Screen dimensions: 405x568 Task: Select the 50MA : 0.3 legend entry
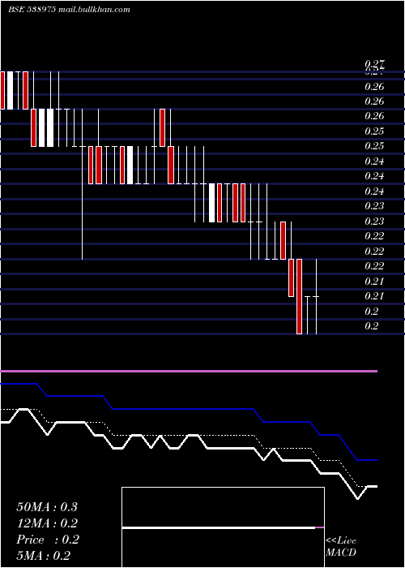pyautogui.click(x=47, y=507)
